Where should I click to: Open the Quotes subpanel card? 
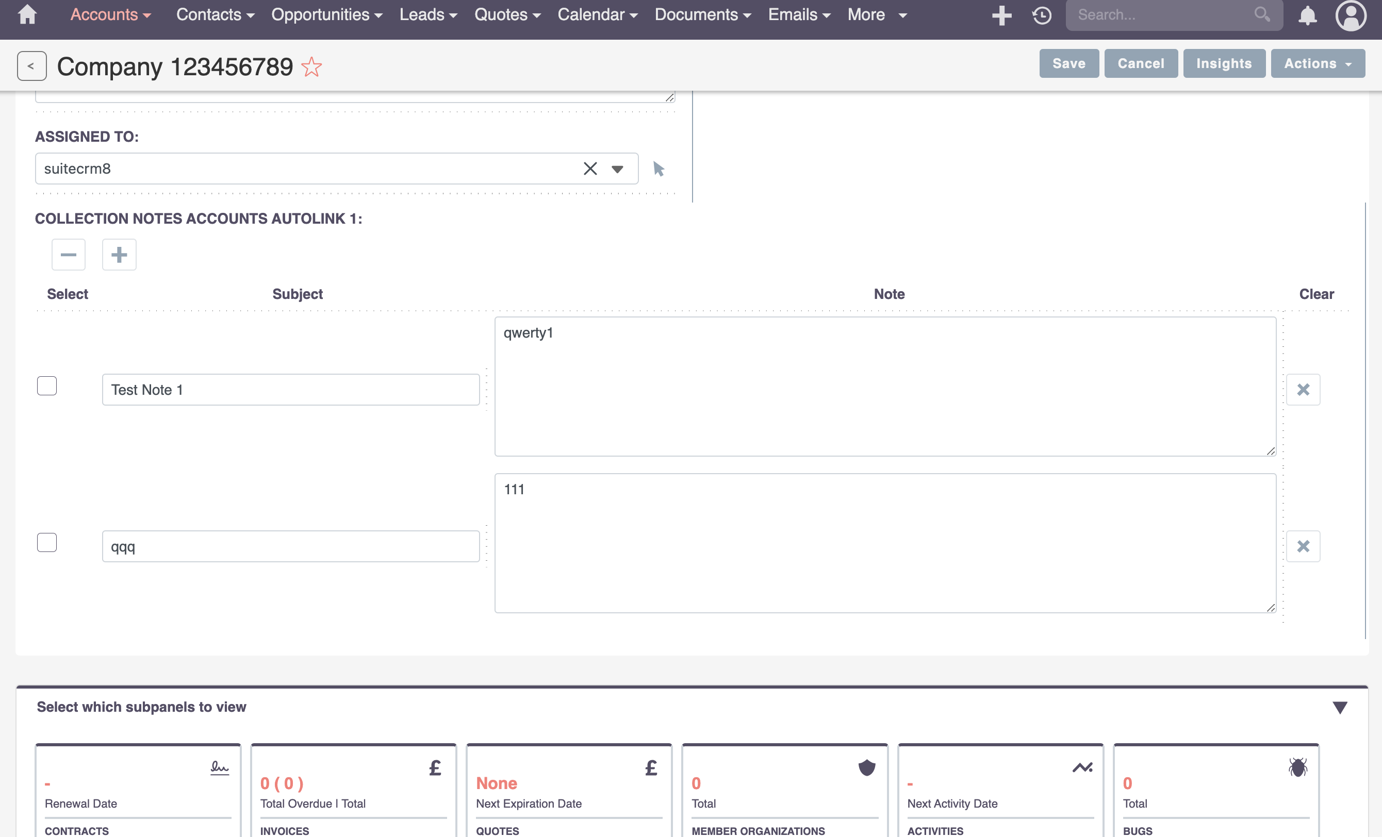(569, 791)
